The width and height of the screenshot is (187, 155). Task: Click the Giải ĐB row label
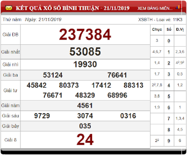pos(10,35)
